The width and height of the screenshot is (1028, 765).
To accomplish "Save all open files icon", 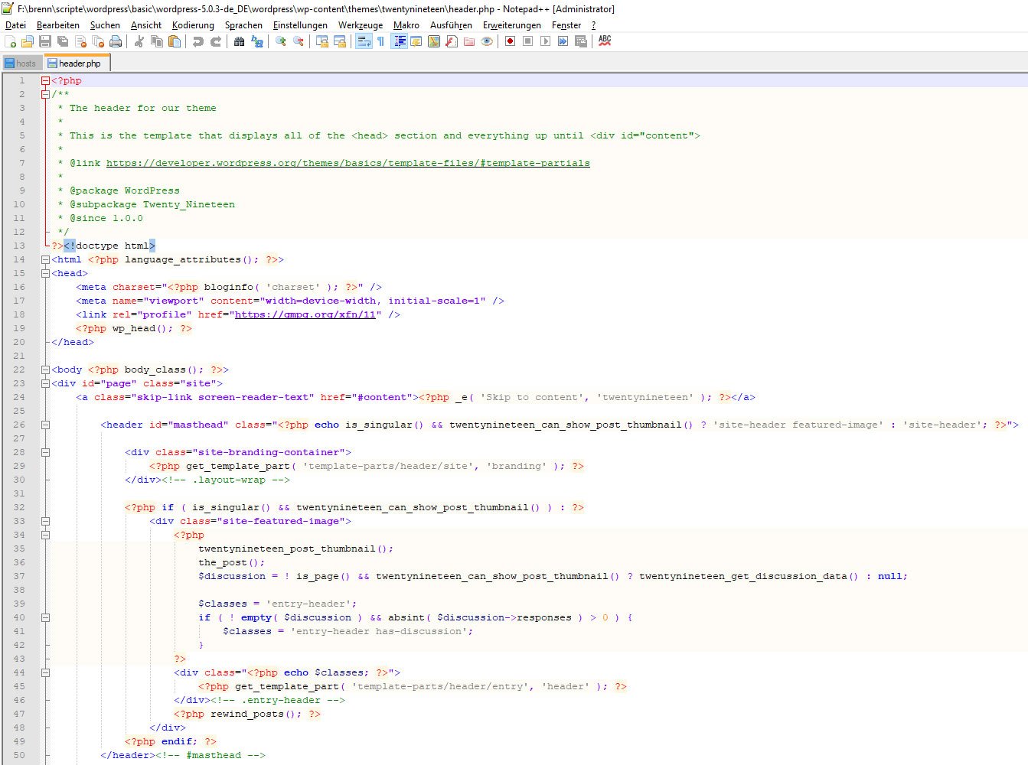I will tap(62, 41).
